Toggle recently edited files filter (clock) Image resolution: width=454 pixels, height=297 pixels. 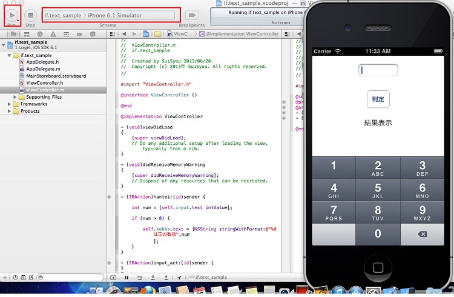pyautogui.click(x=15, y=277)
